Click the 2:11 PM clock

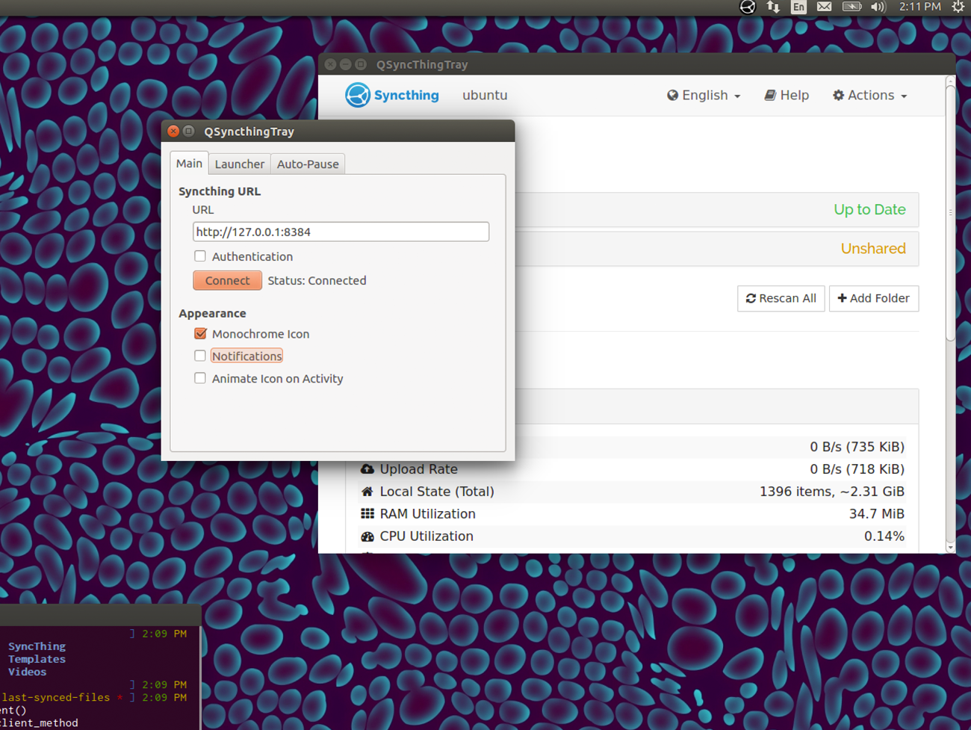click(x=919, y=7)
